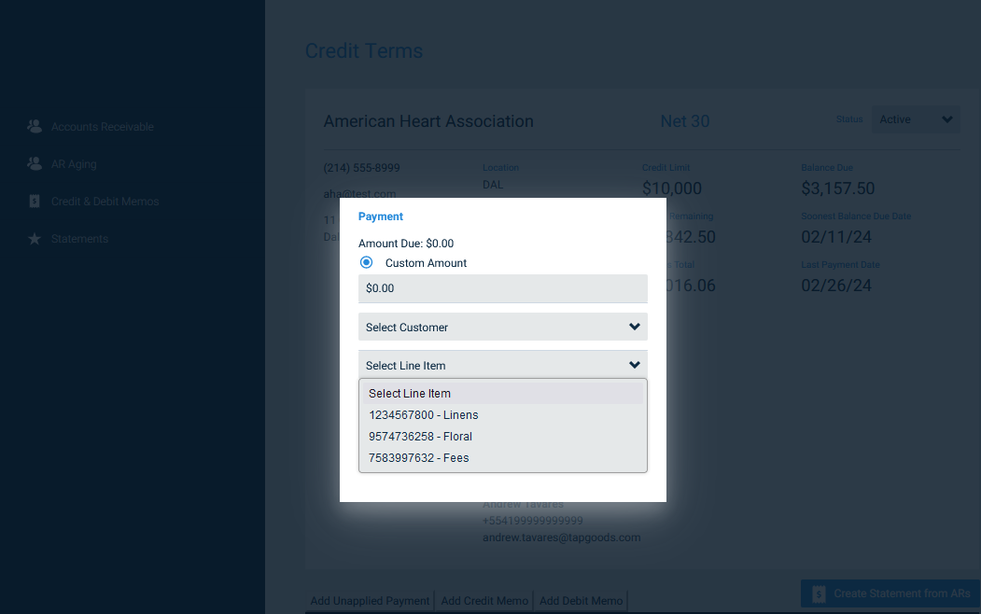
Task: Click Amount Due: $0.00 text
Action: (406, 244)
